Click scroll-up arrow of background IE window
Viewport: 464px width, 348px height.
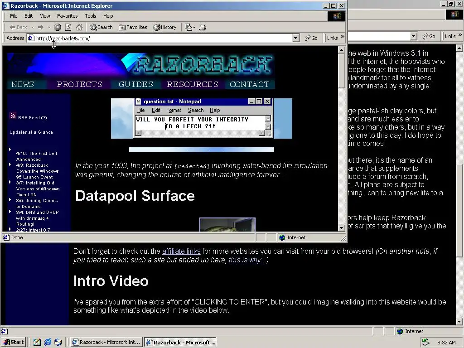pyautogui.click(x=459, y=48)
